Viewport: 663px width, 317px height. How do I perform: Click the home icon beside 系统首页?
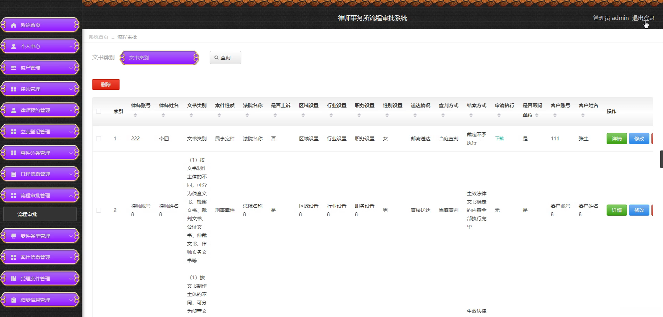tap(14, 25)
